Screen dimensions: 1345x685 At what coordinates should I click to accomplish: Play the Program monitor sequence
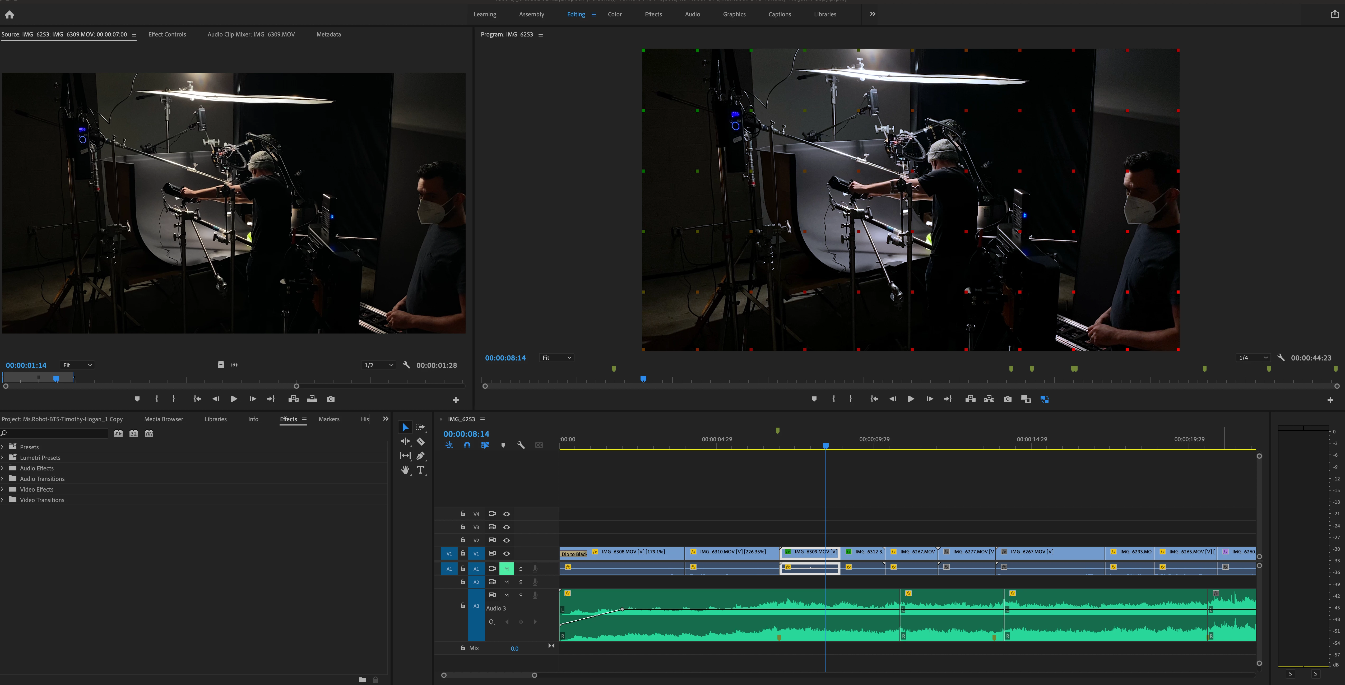pyautogui.click(x=911, y=399)
